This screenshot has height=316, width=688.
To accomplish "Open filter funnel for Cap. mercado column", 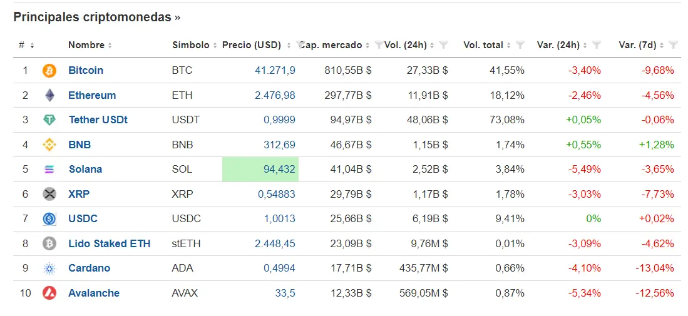I will (x=379, y=44).
